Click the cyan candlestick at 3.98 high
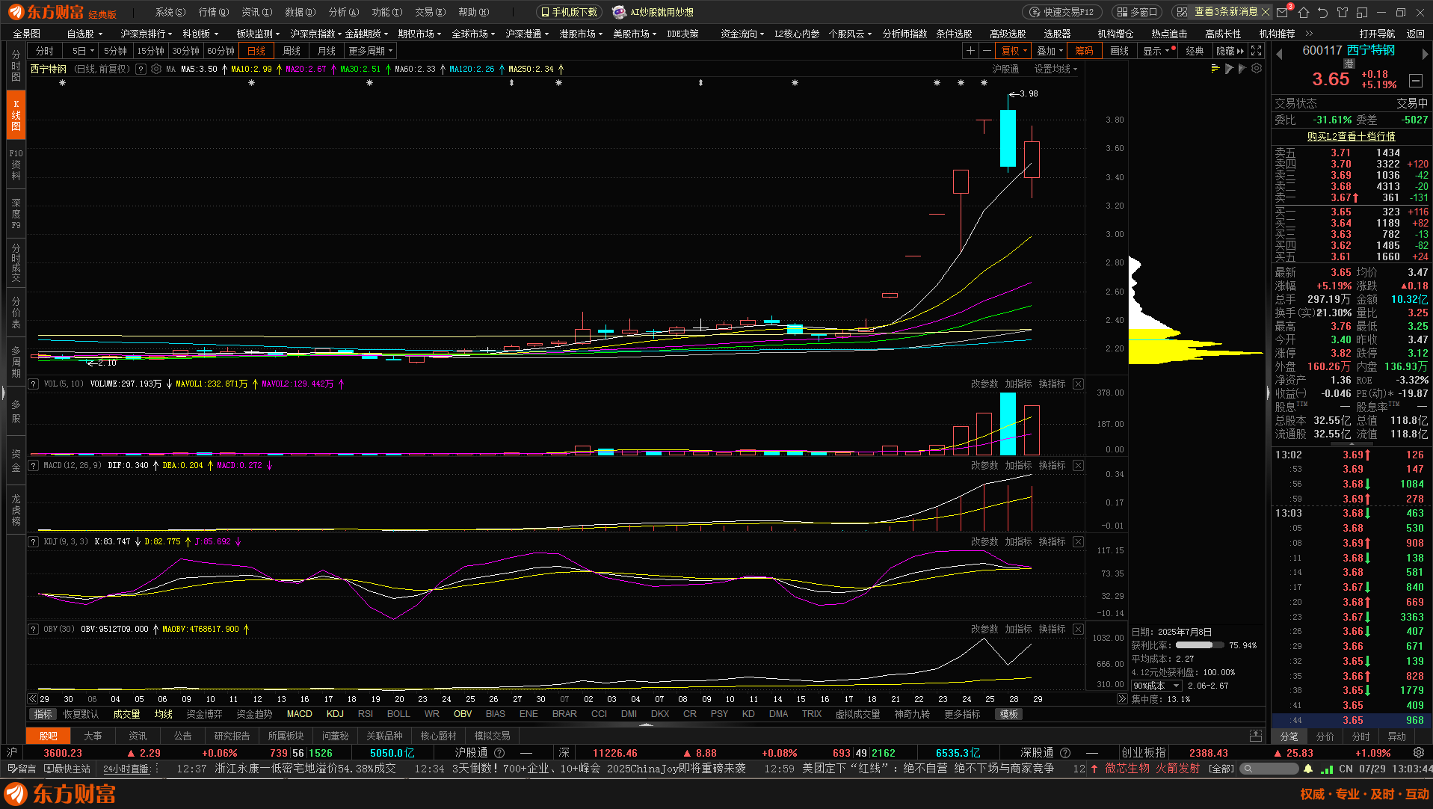The image size is (1433, 809). [x=1008, y=138]
